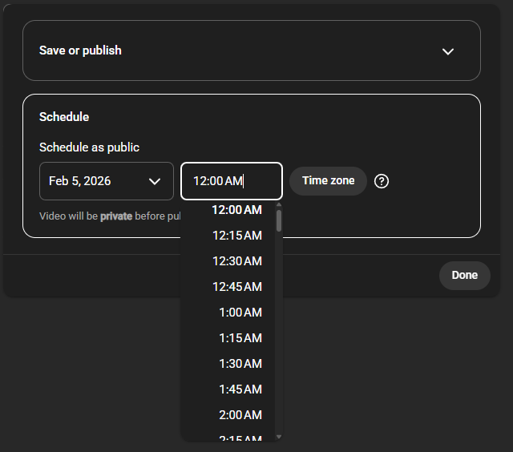Viewport: 513px width, 452px height.
Task: Pick the 1:30 AM time
Action: click(240, 364)
